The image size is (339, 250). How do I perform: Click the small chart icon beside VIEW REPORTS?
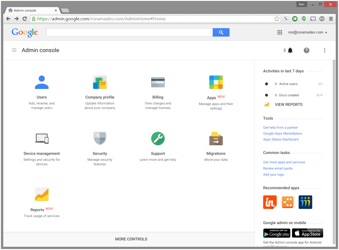coord(267,105)
